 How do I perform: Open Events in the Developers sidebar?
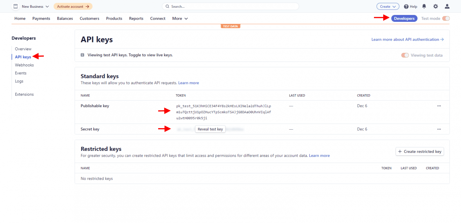pyautogui.click(x=21, y=73)
